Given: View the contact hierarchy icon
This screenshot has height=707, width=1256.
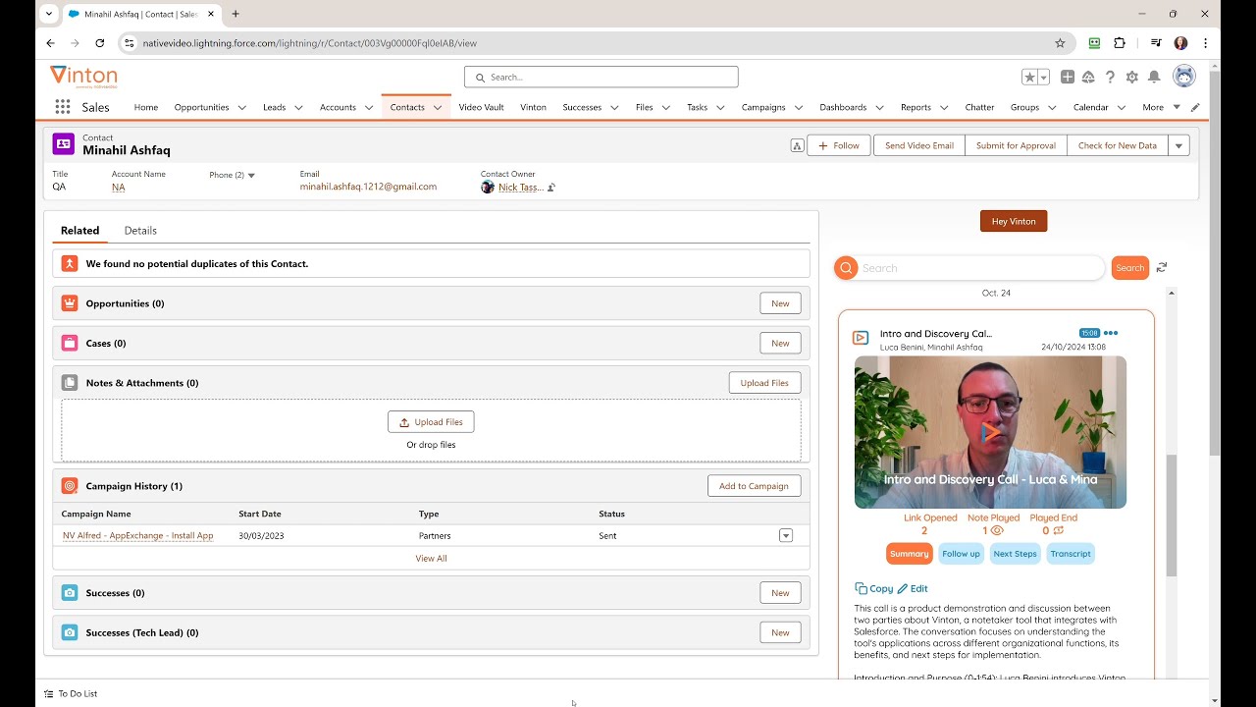Looking at the screenshot, I should point(797,145).
